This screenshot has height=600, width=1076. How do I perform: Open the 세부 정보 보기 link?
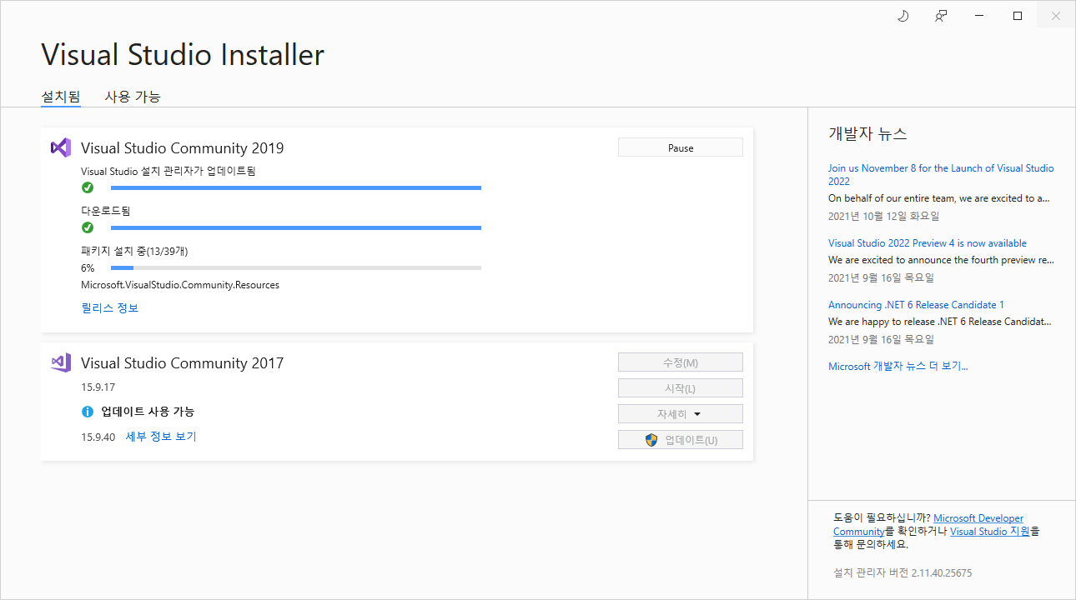click(x=161, y=437)
